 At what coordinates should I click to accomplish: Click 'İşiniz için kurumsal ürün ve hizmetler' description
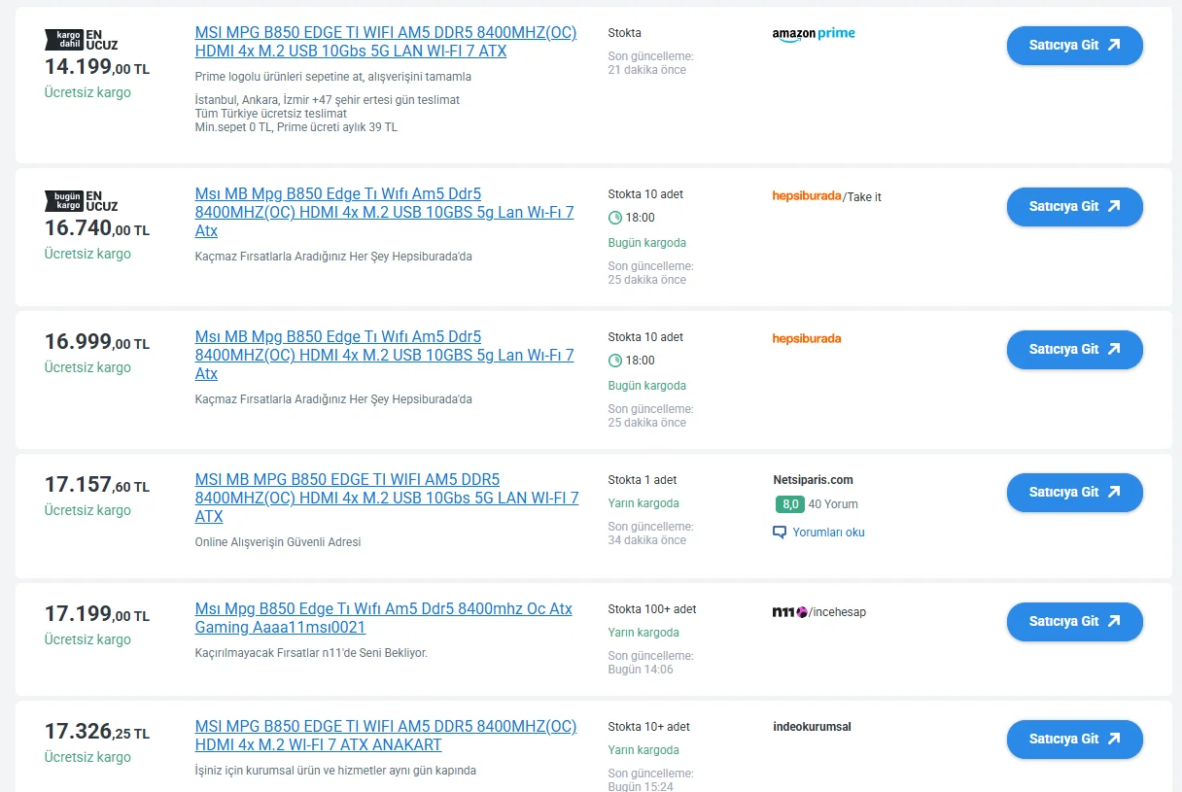(x=335, y=771)
